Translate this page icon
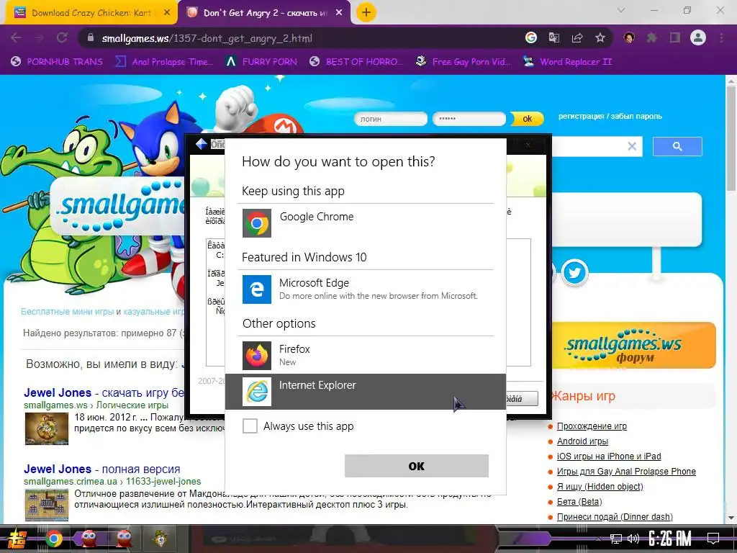 point(554,37)
